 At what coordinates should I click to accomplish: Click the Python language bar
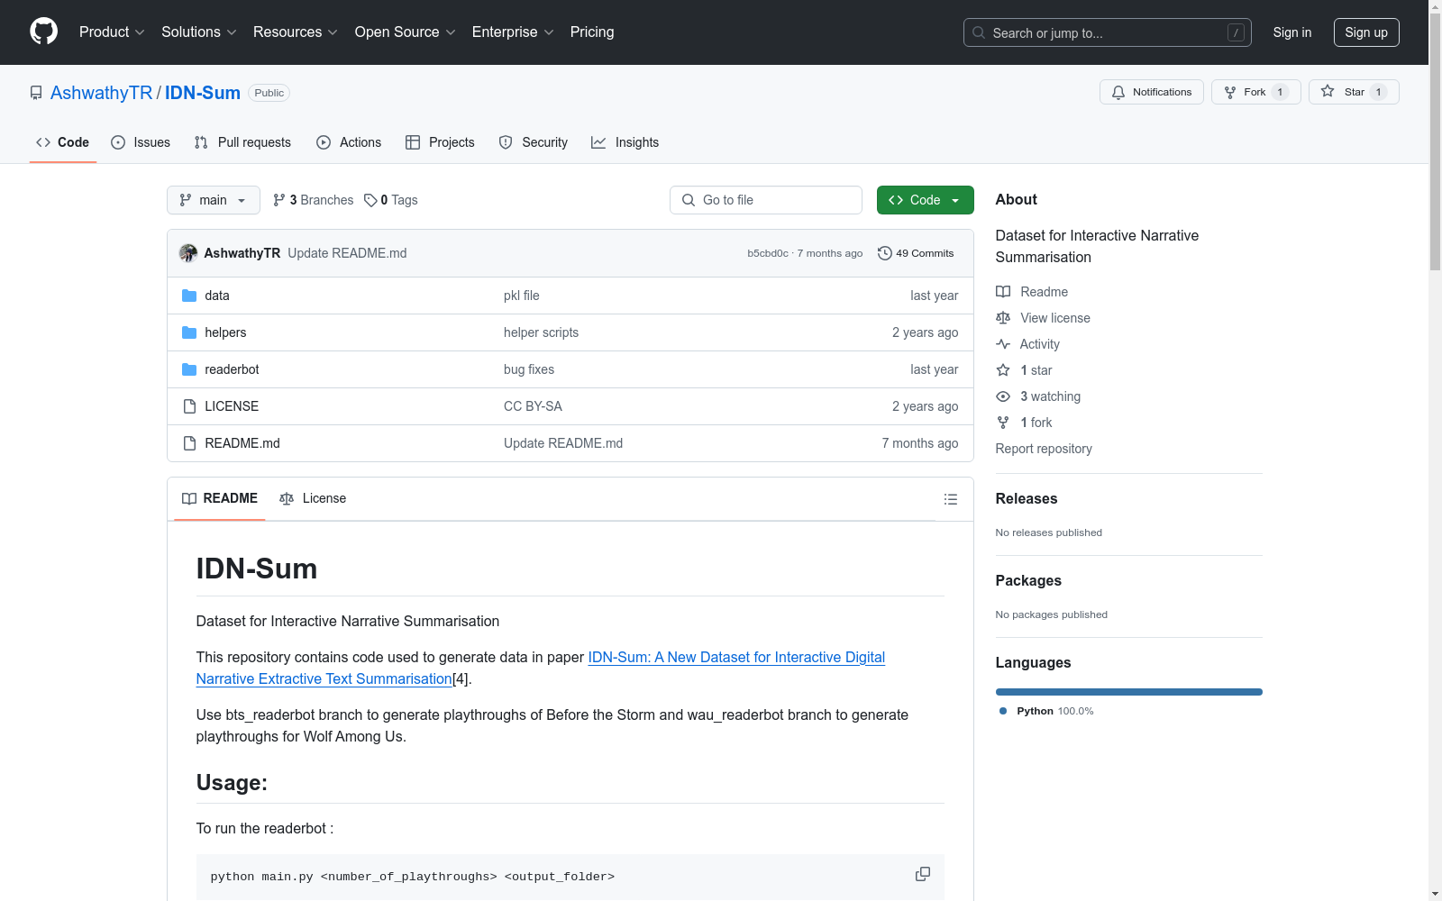pos(1129,692)
